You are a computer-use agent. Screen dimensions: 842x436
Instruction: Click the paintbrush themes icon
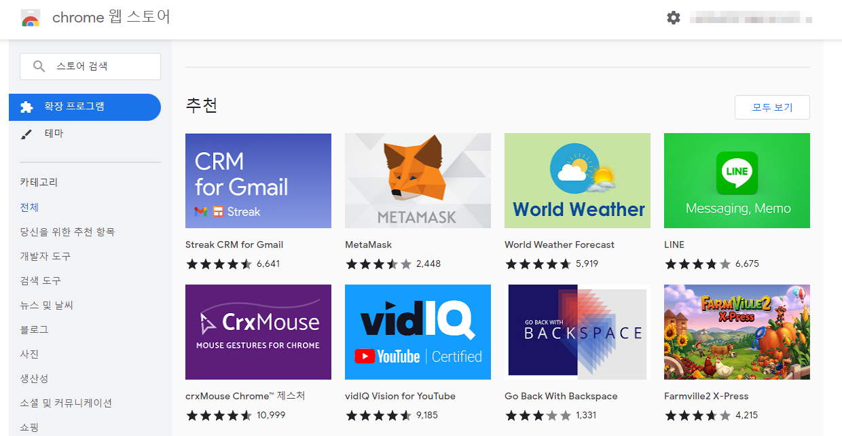coord(26,134)
